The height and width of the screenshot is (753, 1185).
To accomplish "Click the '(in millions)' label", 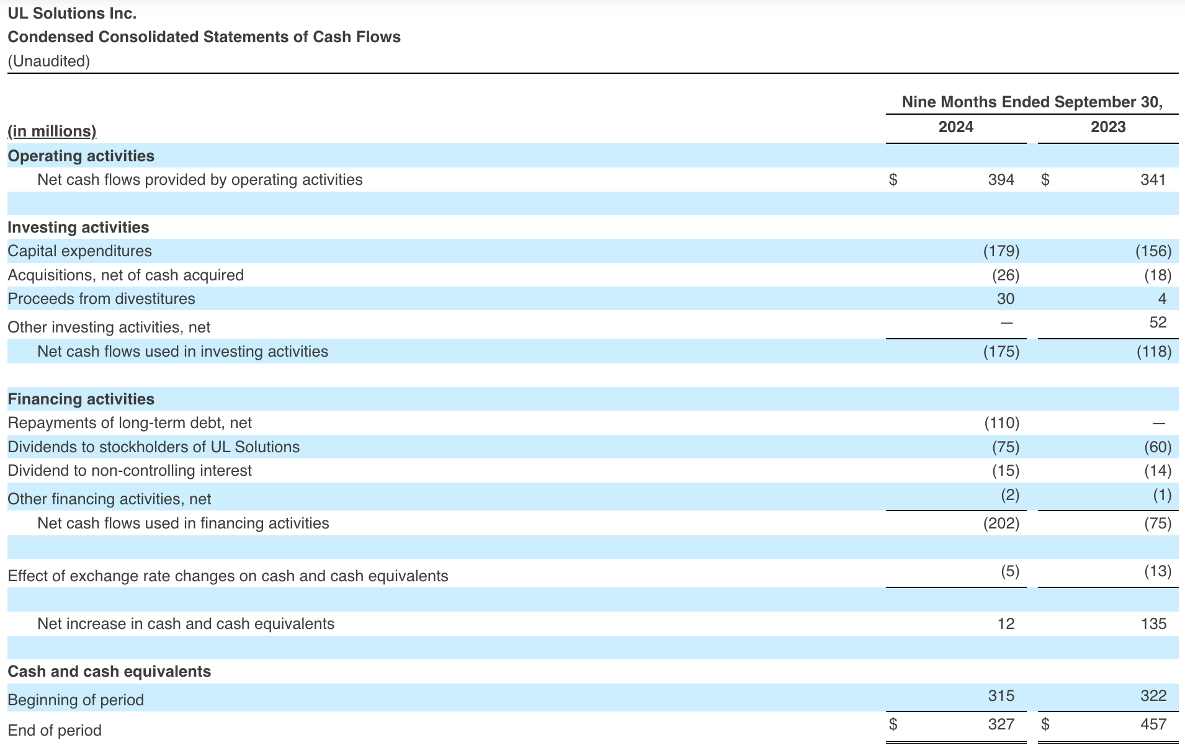I will point(52,131).
